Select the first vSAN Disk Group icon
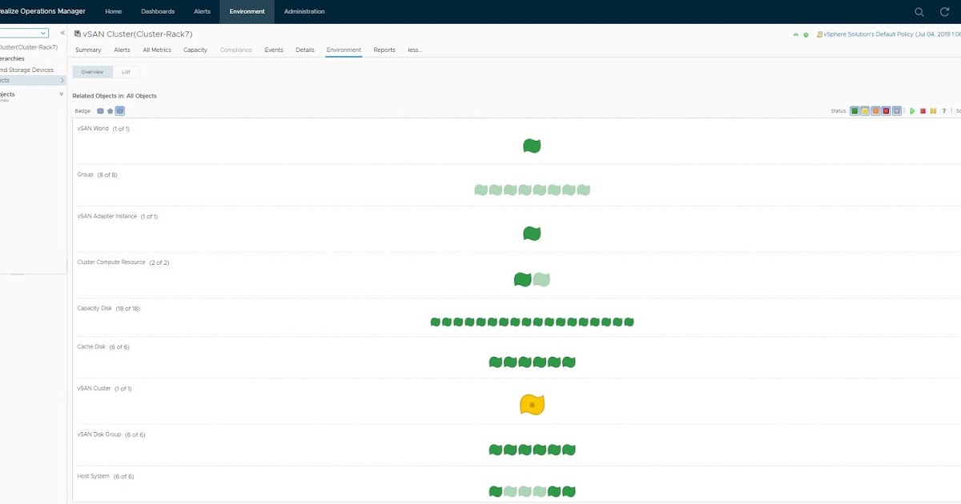This screenshot has height=504, width=961. [x=495, y=450]
